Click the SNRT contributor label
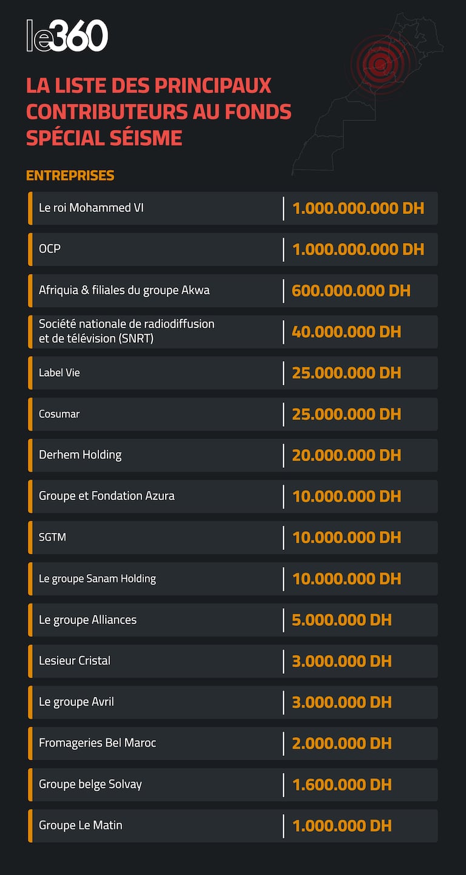This screenshot has height=875, width=466. 126,331
